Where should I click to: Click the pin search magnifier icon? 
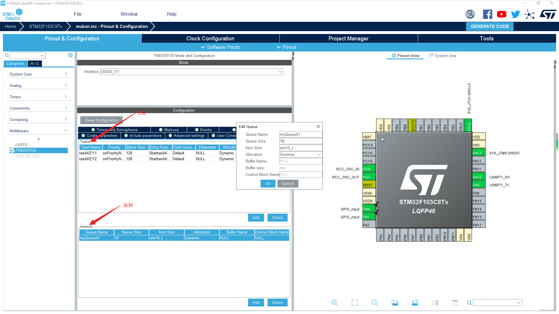click(469, 303)
